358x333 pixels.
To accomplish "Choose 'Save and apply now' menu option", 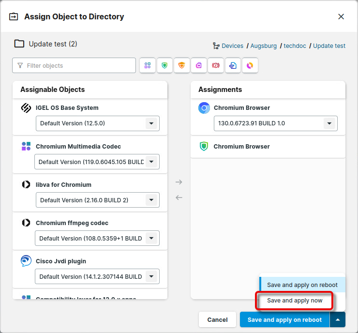I will point(295,301).
